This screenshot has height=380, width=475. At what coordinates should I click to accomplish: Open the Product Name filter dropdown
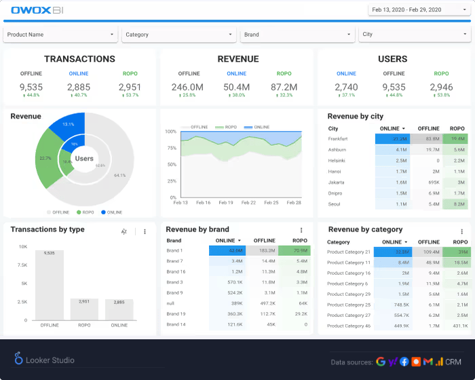(x=60, y=35)
